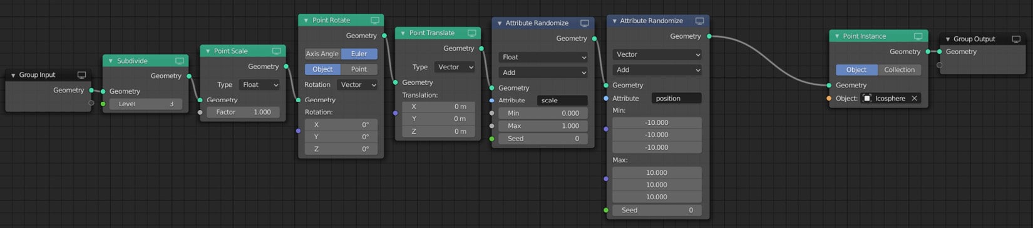
Task: Collapse the scale Attribute Randomize node
Action: click(x=500, y=23)
